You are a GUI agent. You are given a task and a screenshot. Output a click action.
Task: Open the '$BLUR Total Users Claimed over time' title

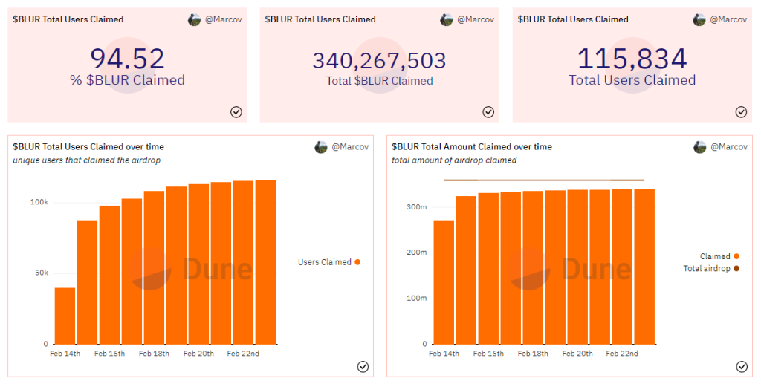point(88,146)
